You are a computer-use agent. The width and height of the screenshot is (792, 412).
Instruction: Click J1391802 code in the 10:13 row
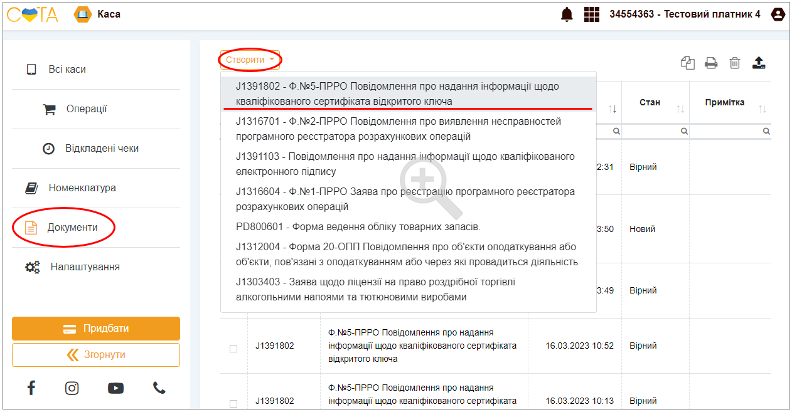[x=274, y=401]
